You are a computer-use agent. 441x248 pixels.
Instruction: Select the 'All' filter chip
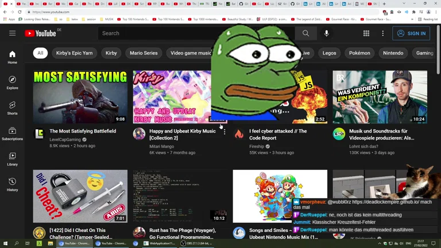(40, 53)
